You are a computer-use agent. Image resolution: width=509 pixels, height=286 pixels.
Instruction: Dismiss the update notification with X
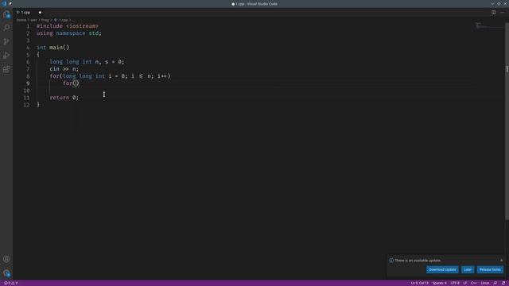pos(502,260)
